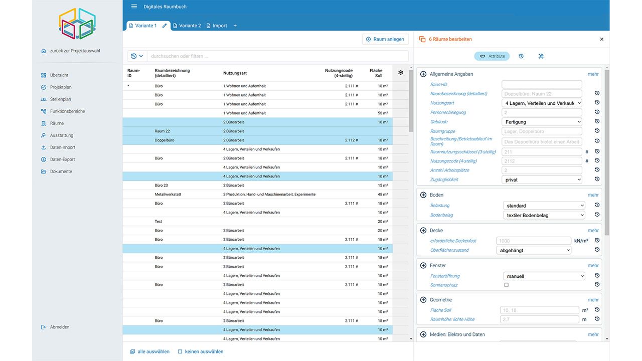642x361 pixels.
Task: Switch to the Import tab
Action: coord(217,26)
